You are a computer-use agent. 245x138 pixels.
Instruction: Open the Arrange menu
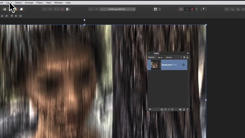click(x=29, y=3)
